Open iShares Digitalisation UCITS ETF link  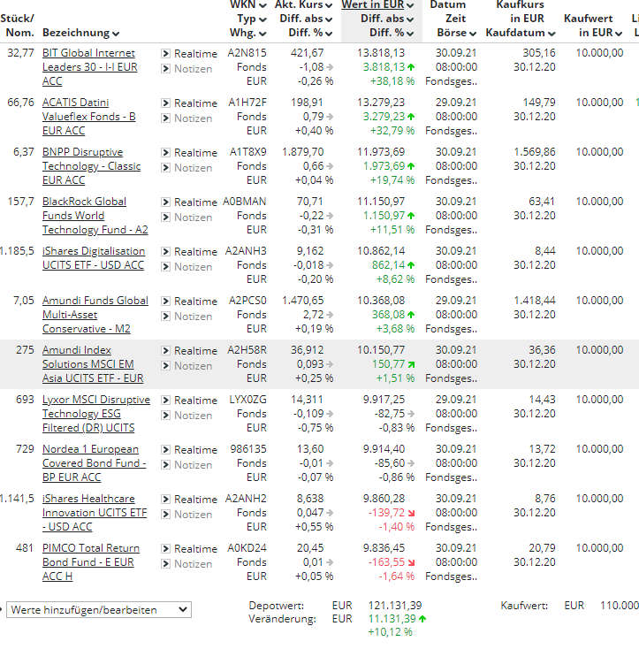(x=94, y=258)
